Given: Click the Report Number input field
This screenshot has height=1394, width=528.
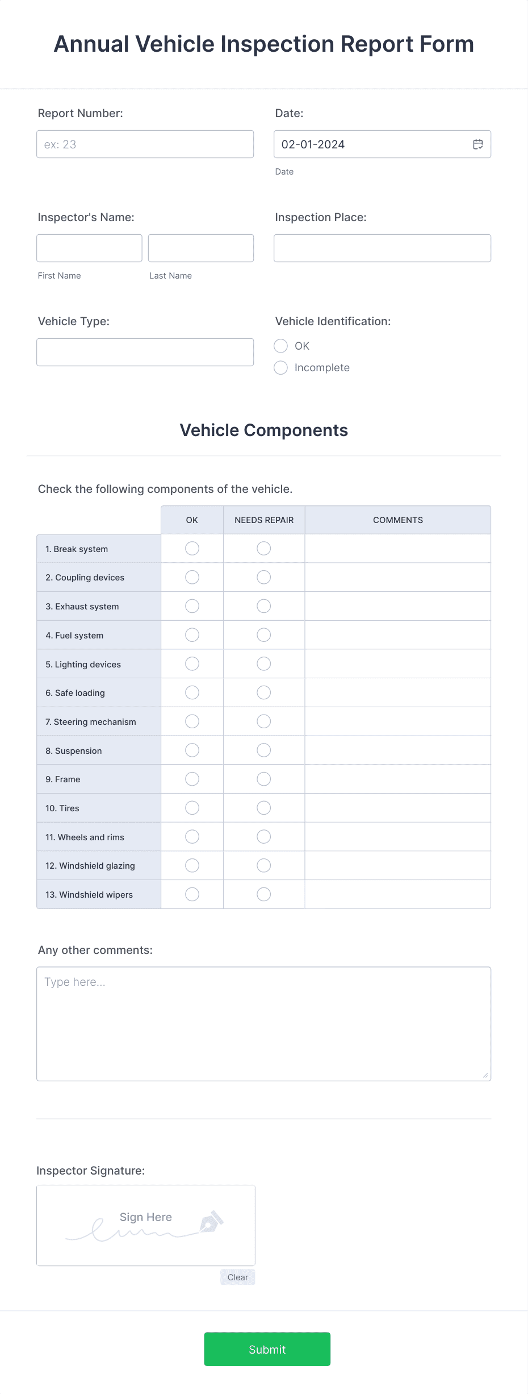Looking at the screenshot, I should point(145,144).
